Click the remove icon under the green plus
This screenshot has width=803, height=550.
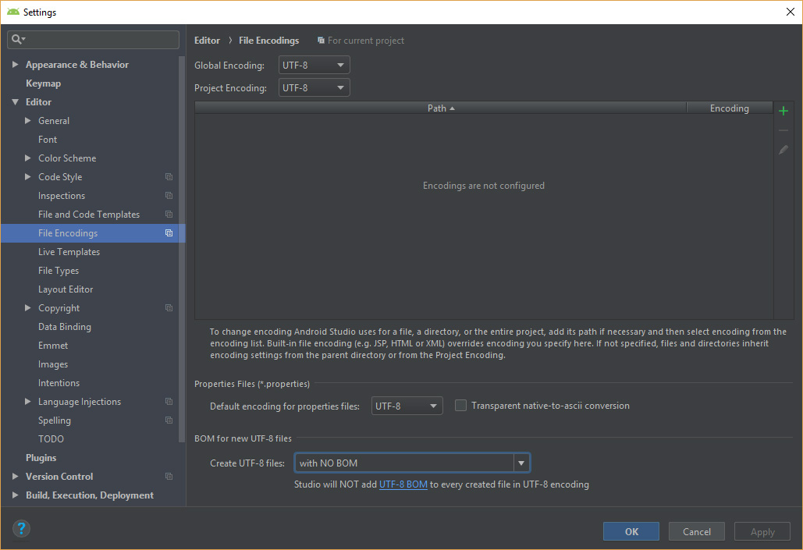pos(783,130)
